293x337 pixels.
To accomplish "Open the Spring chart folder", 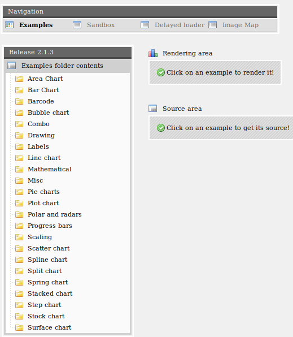I will (x=47, y=282).
